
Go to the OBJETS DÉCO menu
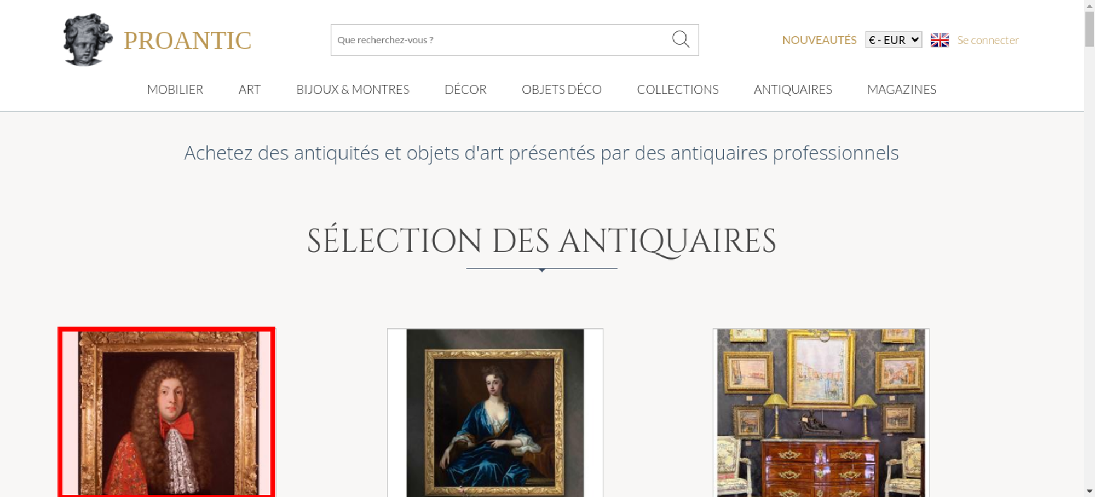pos(562,89)
